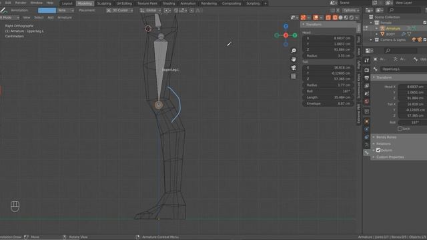Viewport: 427px width, 240px height.
Task: Click the blue annotation color swatch
Action: [47, 11]
